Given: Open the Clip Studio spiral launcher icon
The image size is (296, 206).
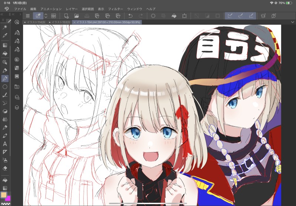Looking at the screenshot, I should [x=54, y=16].
